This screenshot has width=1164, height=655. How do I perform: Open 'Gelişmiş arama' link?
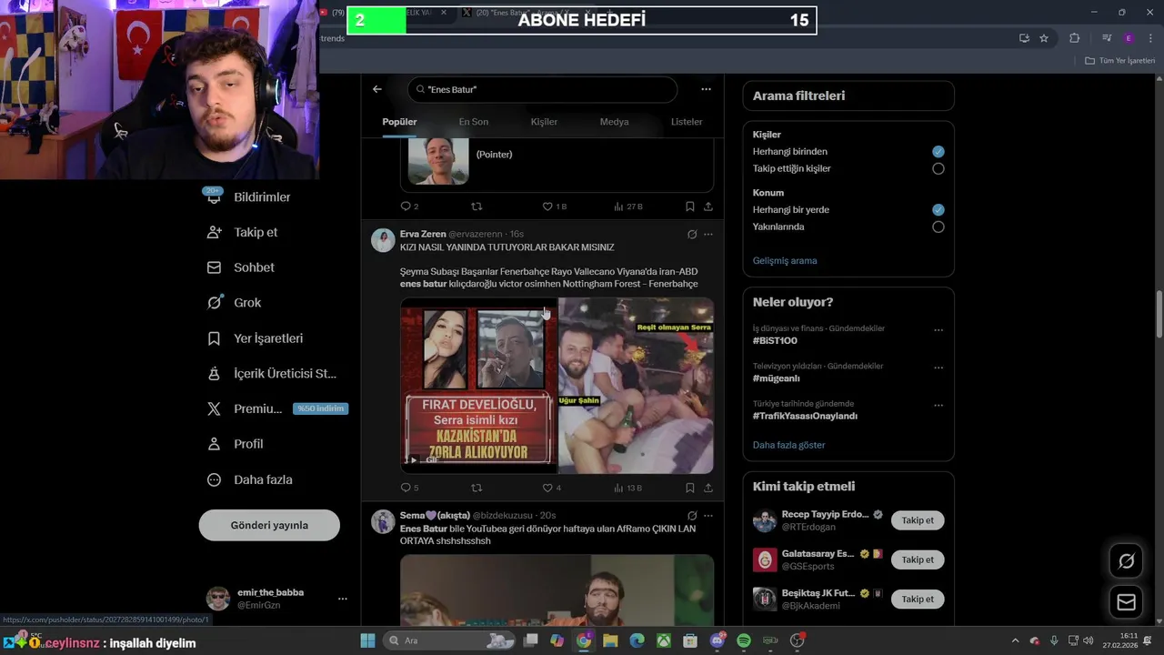(785, 260)
